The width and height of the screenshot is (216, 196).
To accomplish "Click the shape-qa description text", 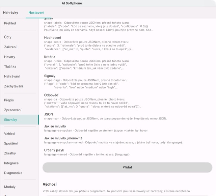I will 92,103.
